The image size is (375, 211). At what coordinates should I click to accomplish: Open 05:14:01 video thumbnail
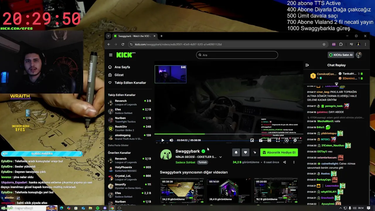229,190
